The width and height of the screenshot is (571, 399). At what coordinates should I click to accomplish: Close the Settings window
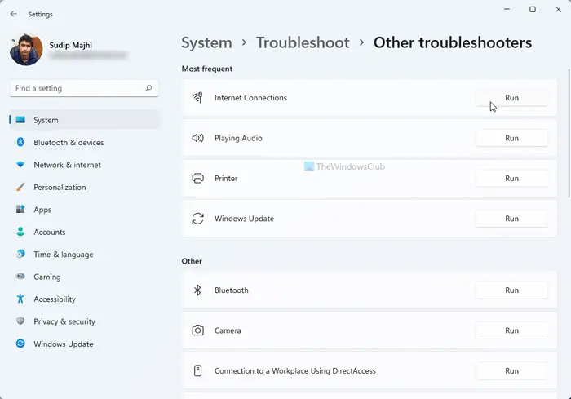pos(558,9)
